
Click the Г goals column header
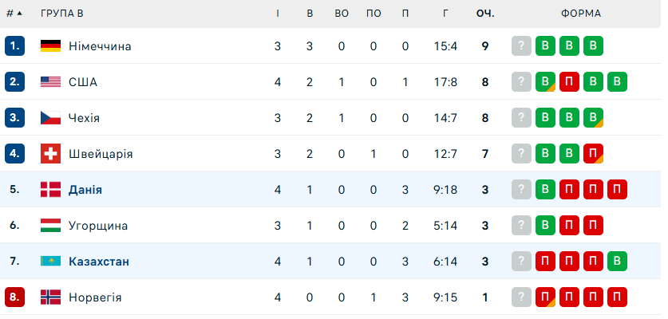[445, 14]
